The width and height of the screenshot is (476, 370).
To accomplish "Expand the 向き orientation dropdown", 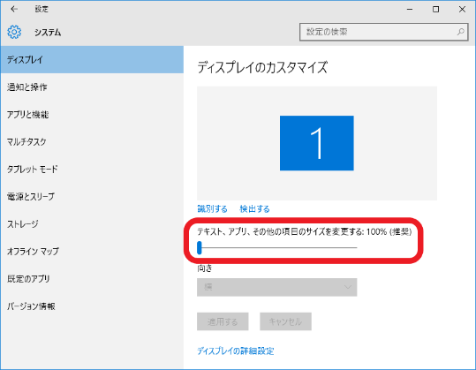I will [277, 287].
